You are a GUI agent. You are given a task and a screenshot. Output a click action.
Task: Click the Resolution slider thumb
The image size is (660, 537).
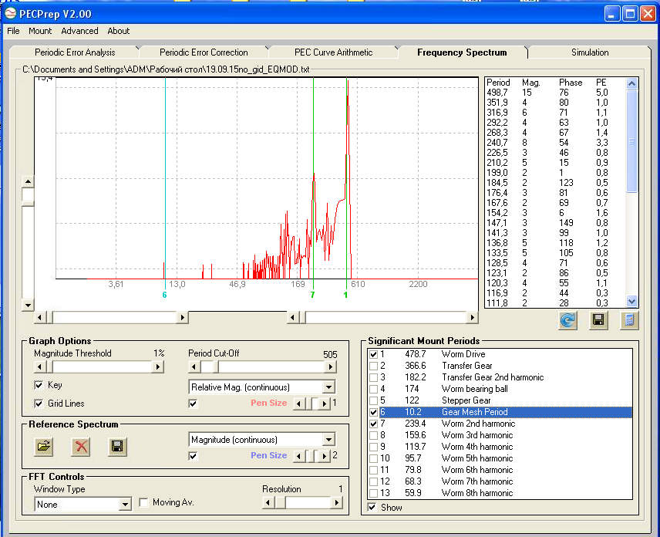(x=280, y=502)
